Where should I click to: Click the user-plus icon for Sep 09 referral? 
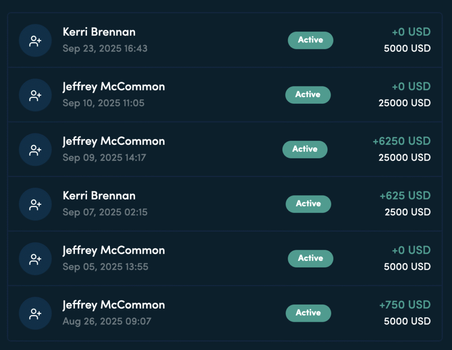[x=35, y=150]
